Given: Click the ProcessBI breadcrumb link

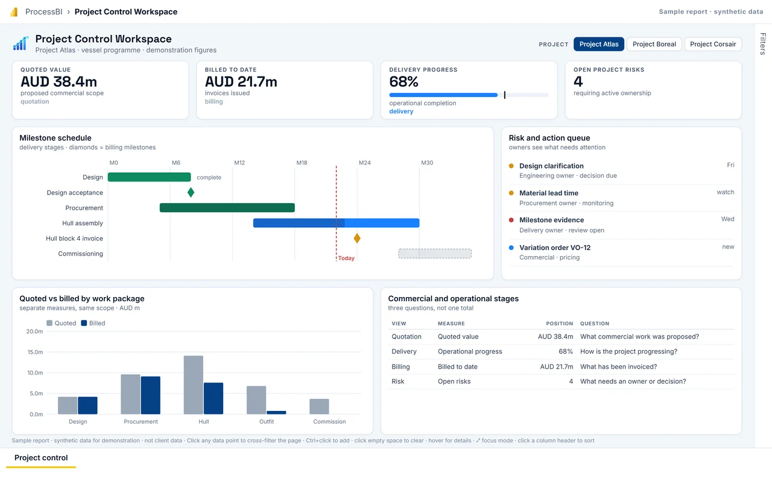Looking at the screenshot, I should [x=43, y=12].
